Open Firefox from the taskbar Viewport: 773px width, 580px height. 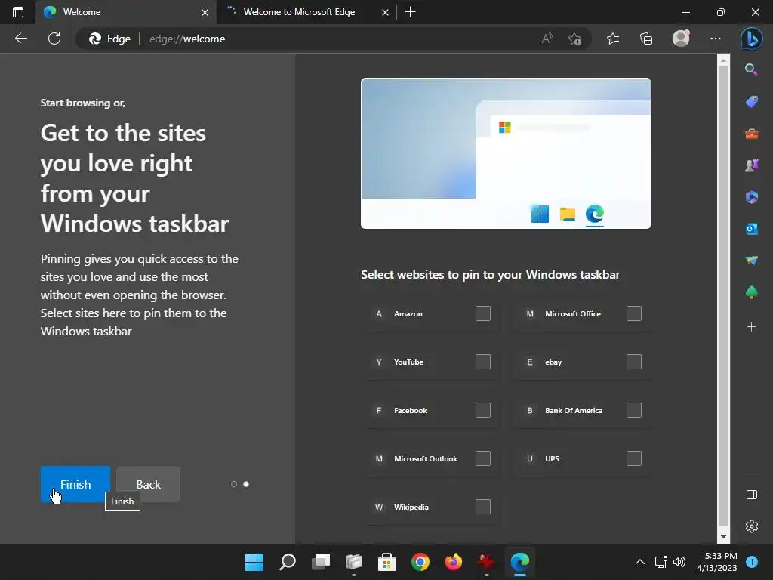(x=454, y=562)
